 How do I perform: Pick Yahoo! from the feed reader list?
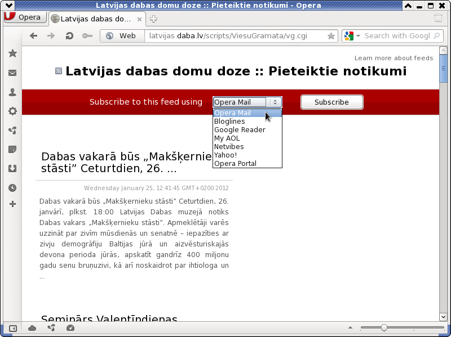pyautogui.click(x=247, y=155)
